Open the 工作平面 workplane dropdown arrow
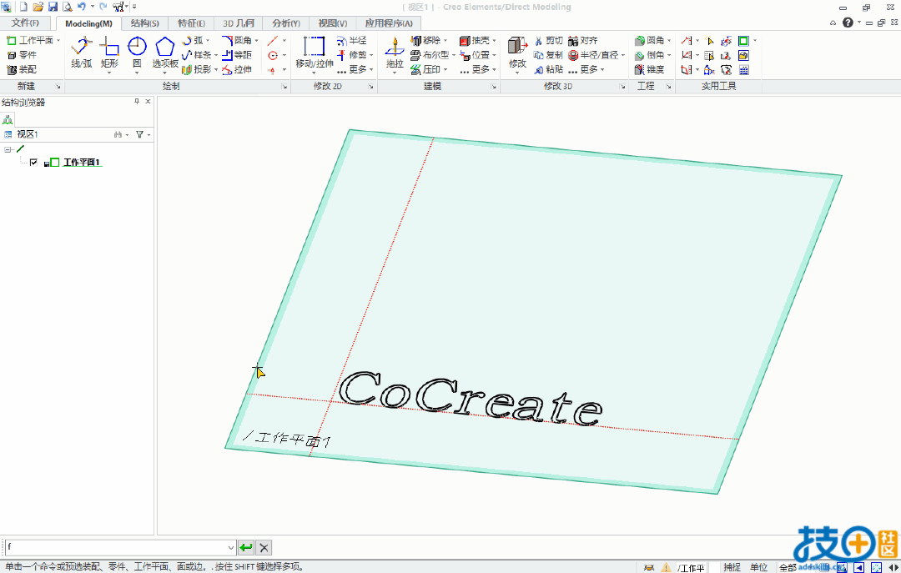The image size is (901, 573). [58, 40]
